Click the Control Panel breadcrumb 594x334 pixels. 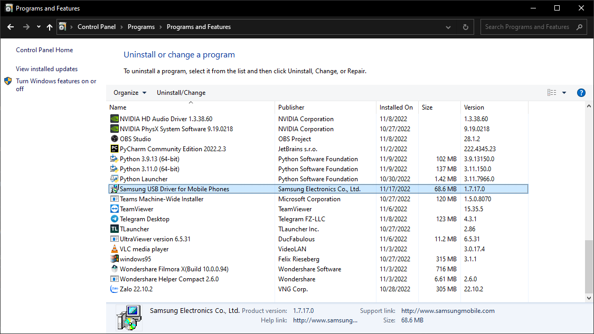[x=97, y=27]
